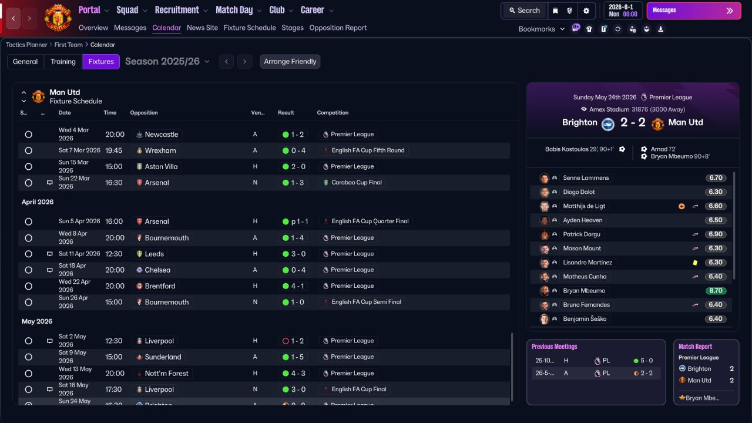752x423 pixels.
Task: Click Matthijs de Ligt's orange injury icon
Action: pyautogui.click(x=681, y=206)
